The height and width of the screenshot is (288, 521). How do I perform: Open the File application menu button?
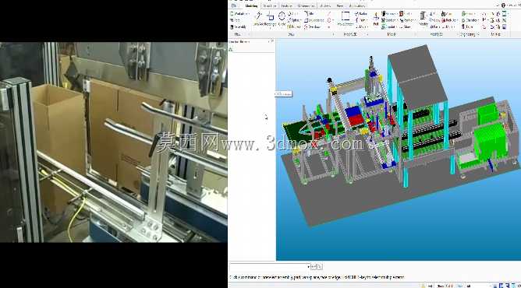click(234, 5)
